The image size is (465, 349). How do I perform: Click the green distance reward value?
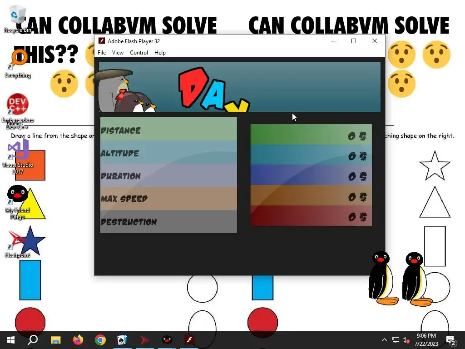tap(357, 136)
